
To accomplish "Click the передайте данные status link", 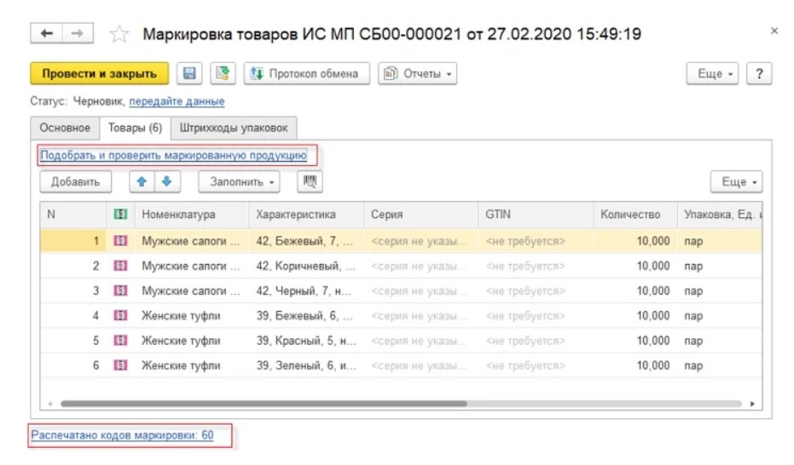I will pos(177,101).
